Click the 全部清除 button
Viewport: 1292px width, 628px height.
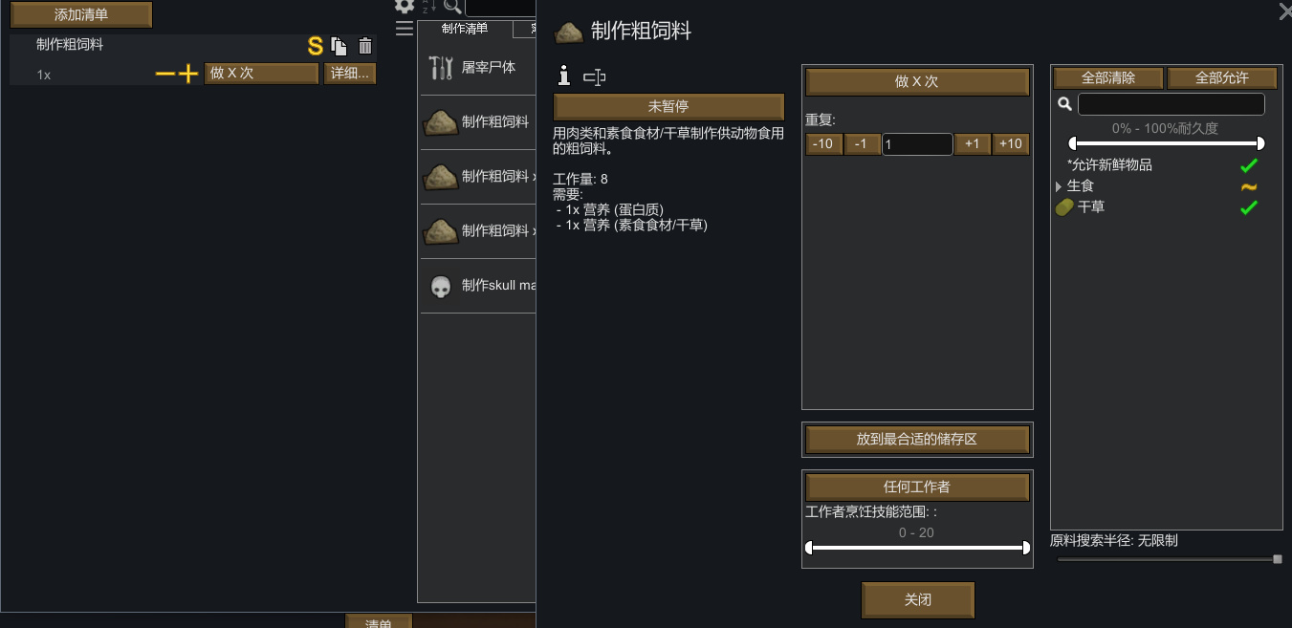(1108, 78)
